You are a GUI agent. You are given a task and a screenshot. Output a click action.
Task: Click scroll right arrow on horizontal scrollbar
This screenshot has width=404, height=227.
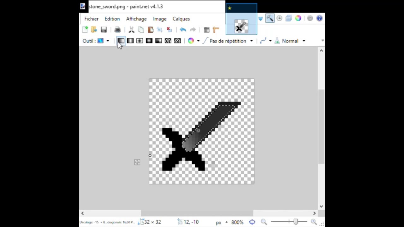click(314, 213)
